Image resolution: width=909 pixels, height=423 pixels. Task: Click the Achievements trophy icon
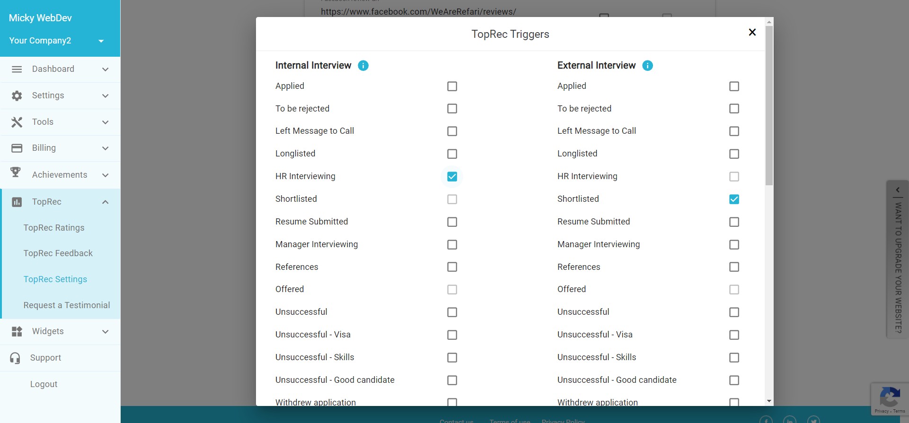coord(17,174)
